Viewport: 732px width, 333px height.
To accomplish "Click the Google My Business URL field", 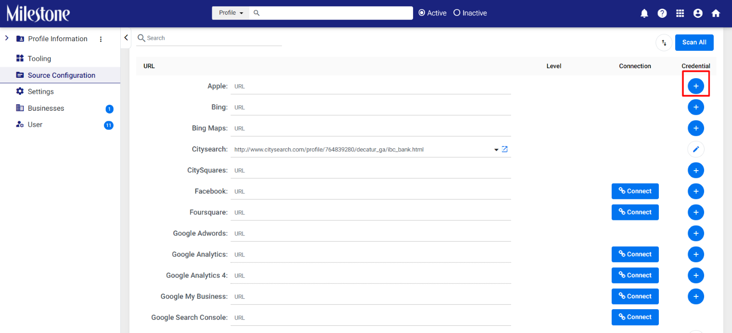I will point(371,297).
